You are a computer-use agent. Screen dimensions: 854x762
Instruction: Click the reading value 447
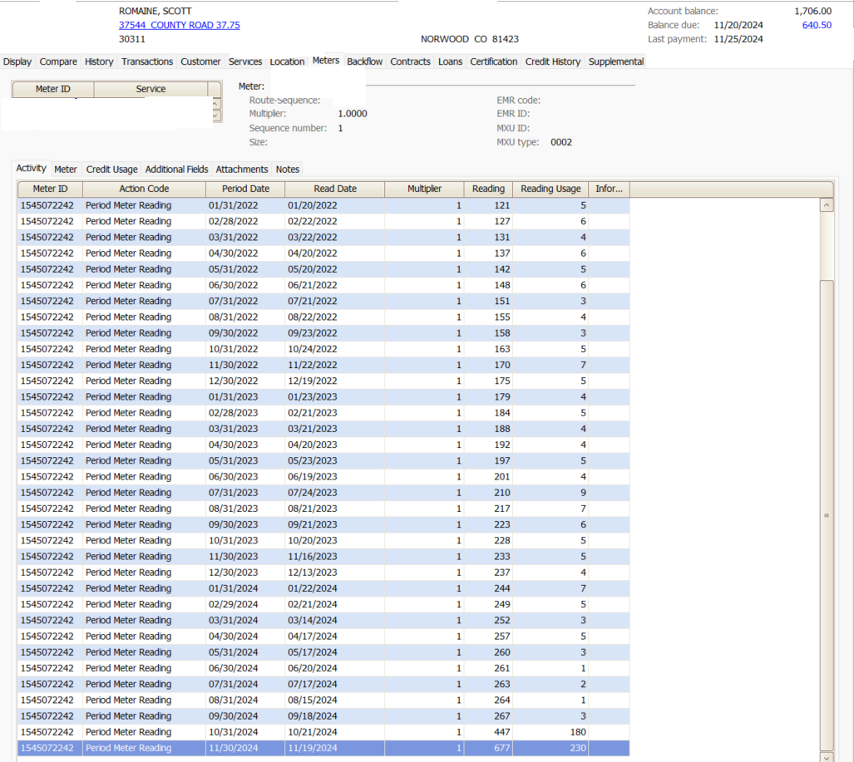tap(501, 732)
